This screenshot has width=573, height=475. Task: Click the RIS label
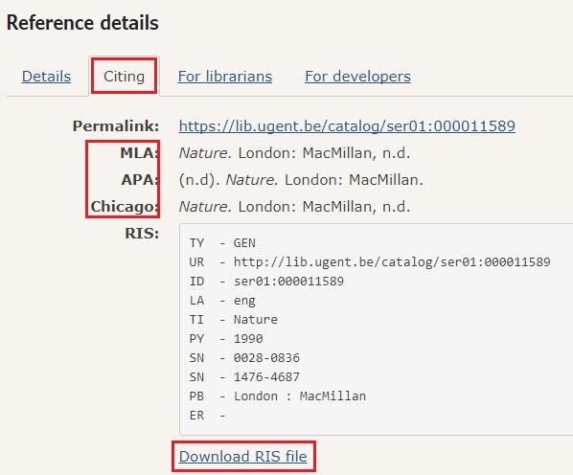(x=142, y=233)
